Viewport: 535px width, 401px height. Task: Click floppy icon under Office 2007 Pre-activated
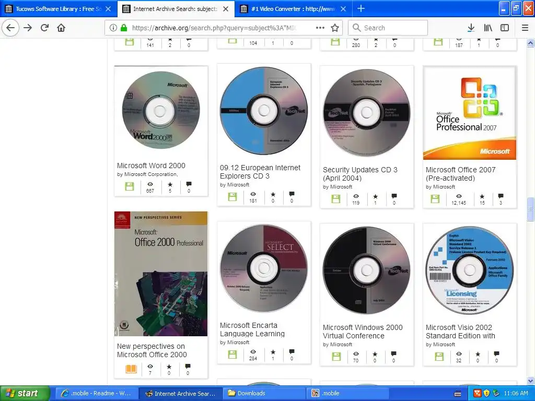tap(435, 199)
